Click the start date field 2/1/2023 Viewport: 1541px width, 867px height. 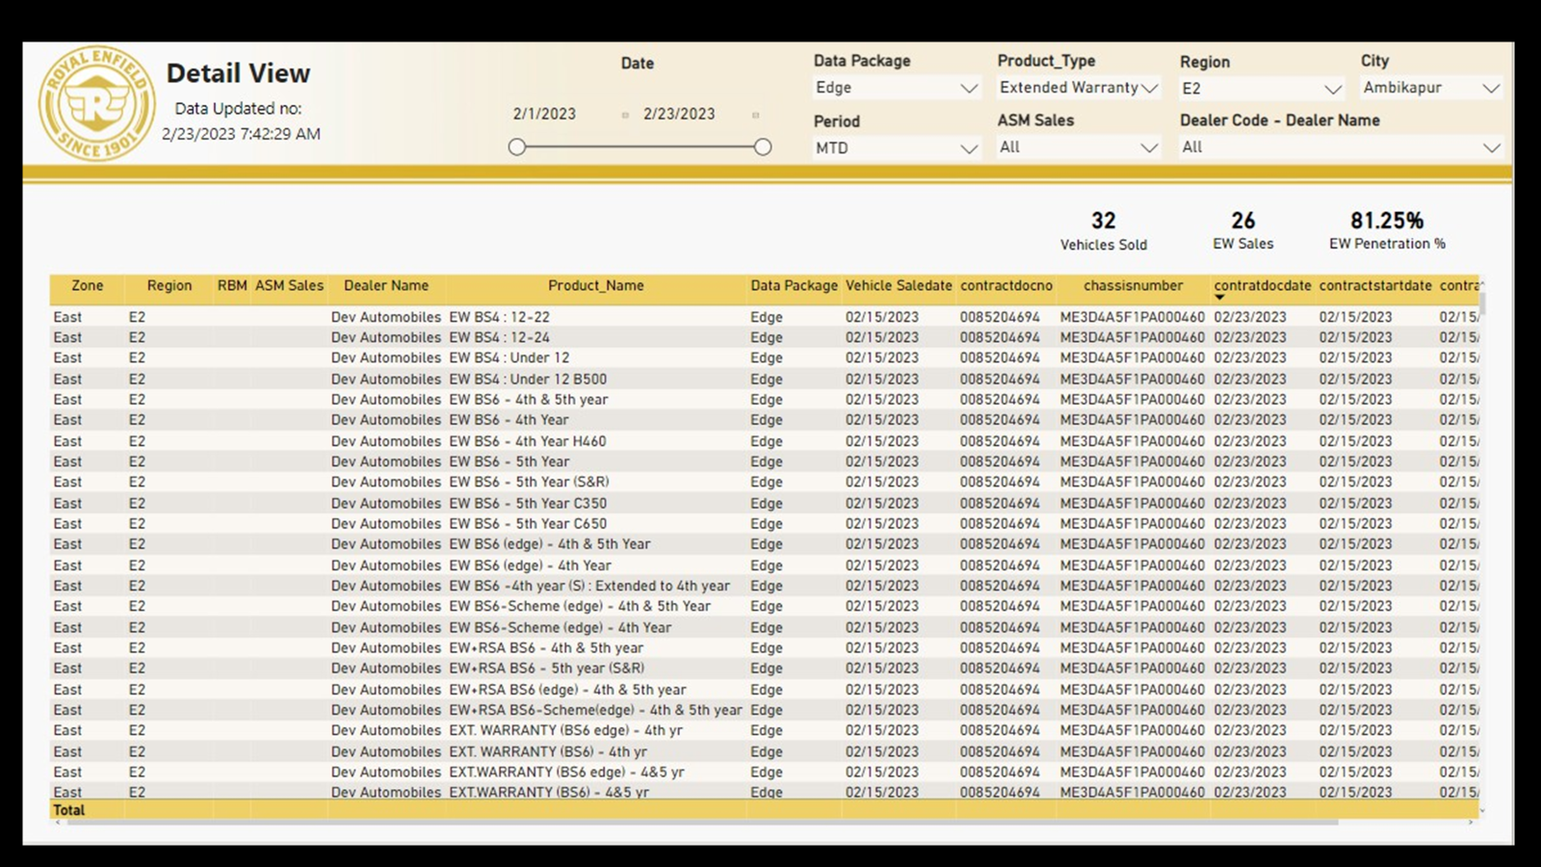[x=544, y=114]
